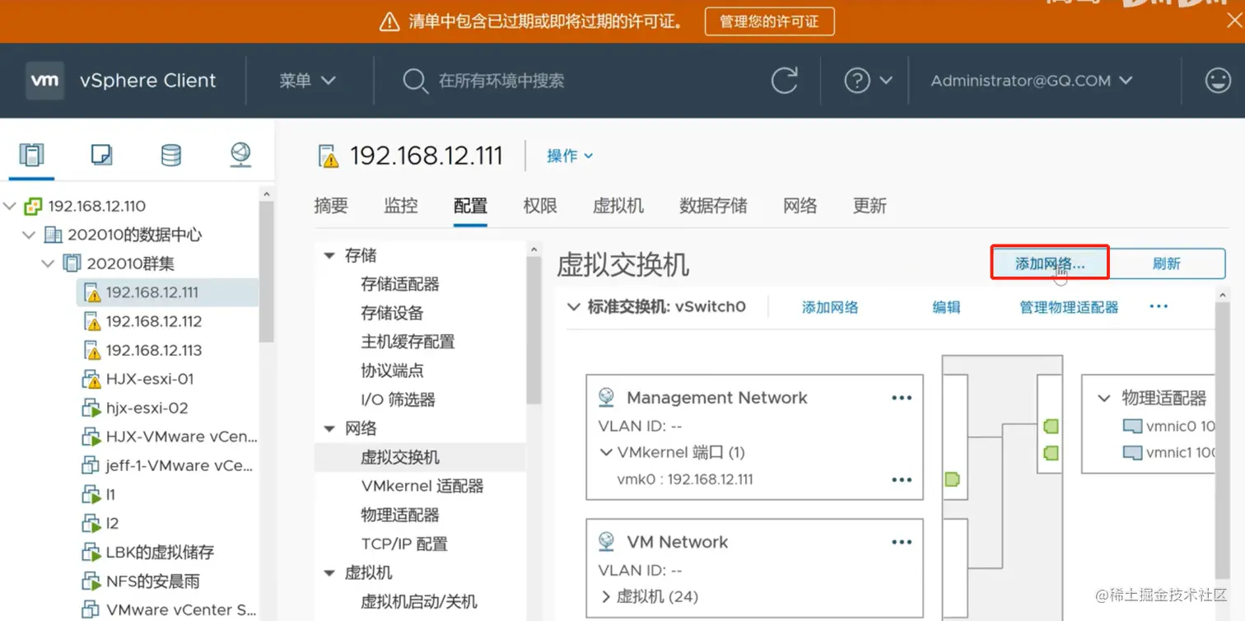Viewport: 1245px width, 621px height.
Task: Click the 管理物理适配器 link
Action: 1069,307
